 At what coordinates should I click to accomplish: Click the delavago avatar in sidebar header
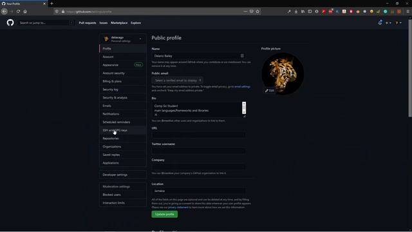coord(106,39)
